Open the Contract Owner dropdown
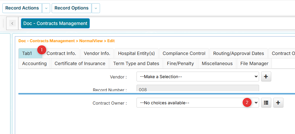Viewport: 295px width, 134px height. click(x=198, y=103)
